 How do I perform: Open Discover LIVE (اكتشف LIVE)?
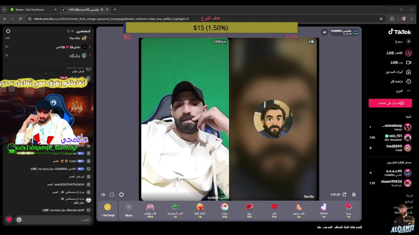(399, 53)
